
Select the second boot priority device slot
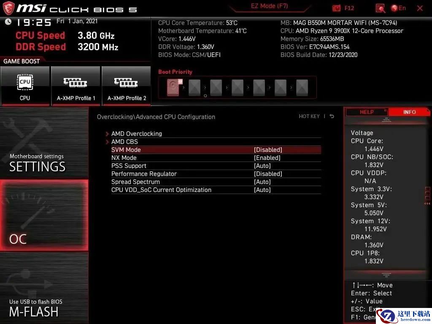194,88
